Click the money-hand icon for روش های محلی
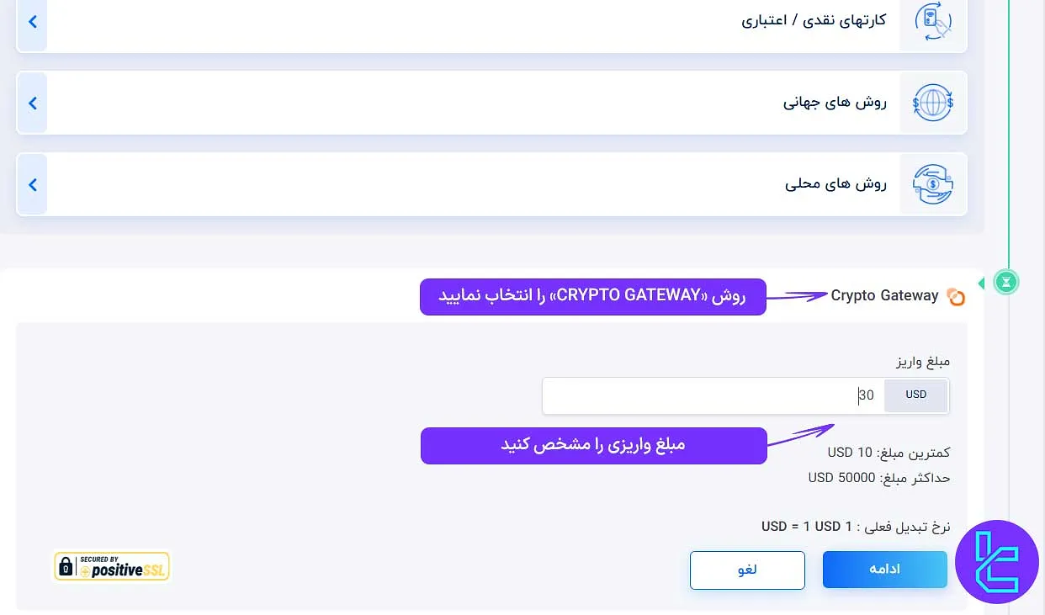Viewport: 1045px width, 615px height. click(x=933, y=184)
